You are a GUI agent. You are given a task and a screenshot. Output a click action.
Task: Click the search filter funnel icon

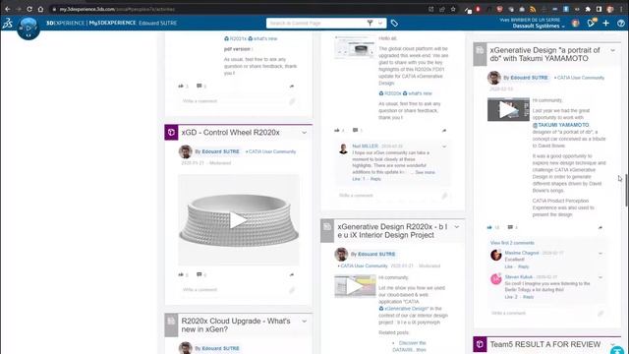370,23
